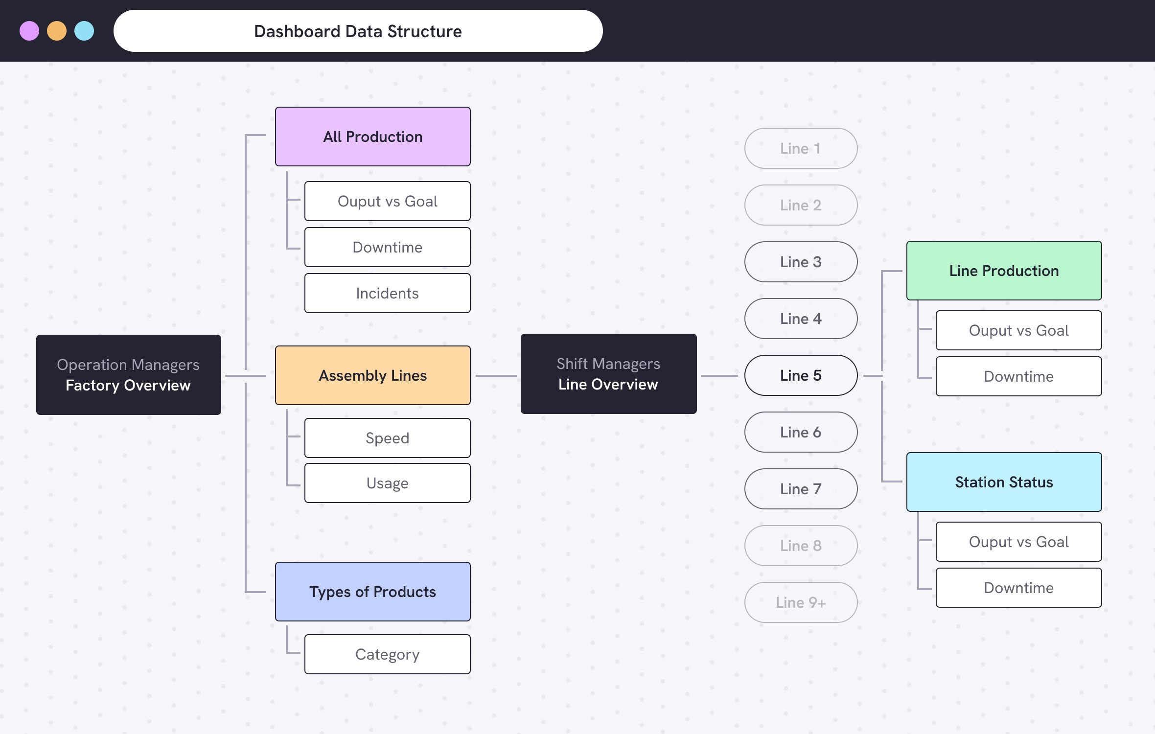The height and width of the screenshot is (734, 1155).
Task: Select the Station Status node
Action: tap(1004, 482)
